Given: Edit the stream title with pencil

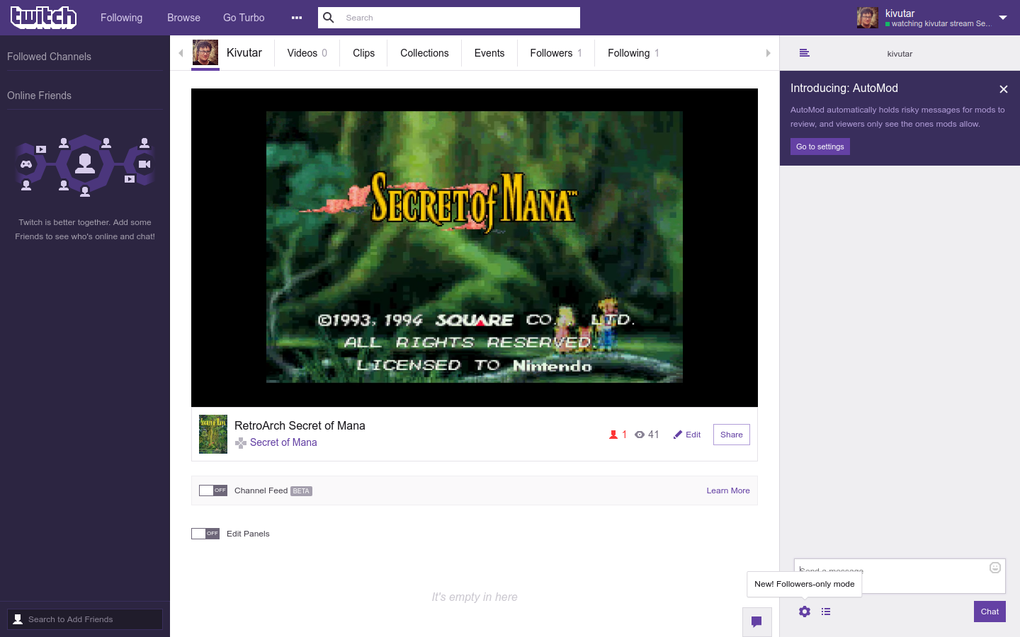Looking at the screenshot, I should pyautogui.click(x=687, y=435).
